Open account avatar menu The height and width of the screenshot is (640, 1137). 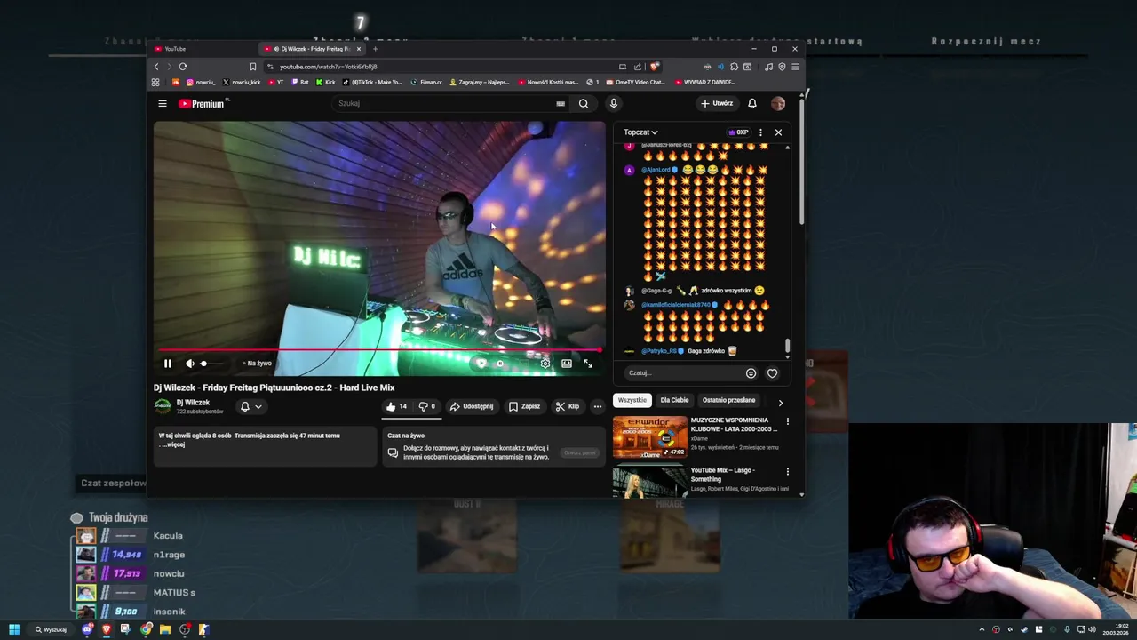coord(778,103)
